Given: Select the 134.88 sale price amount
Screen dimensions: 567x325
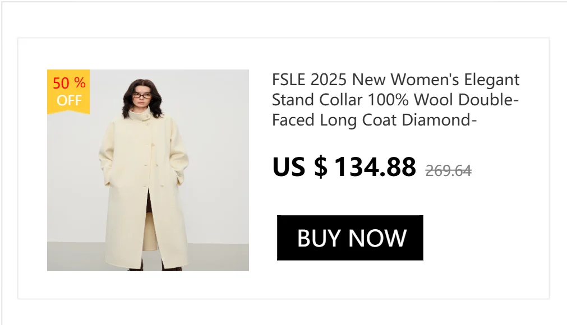Looking at the screenshot, I should click(x=375, y=167).
